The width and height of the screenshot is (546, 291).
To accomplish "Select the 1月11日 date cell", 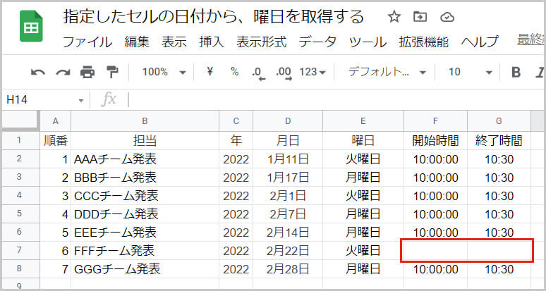I will 288,159.
